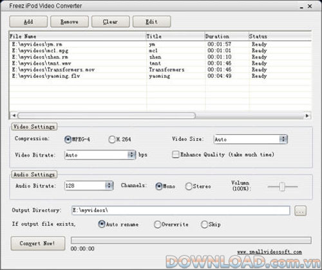Select the E:\myvideos\zhen.rm file row
The width and height of the screenshot is (322, 270).
[x=160, y=57]
